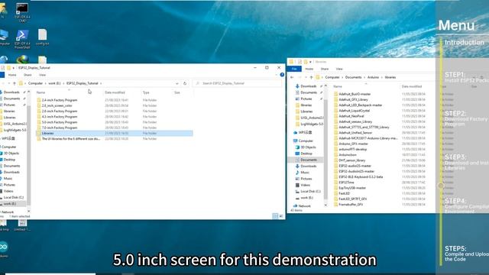Click Arduino breadcrumb in libraries window
489x275 pixels.
[373, 77]
